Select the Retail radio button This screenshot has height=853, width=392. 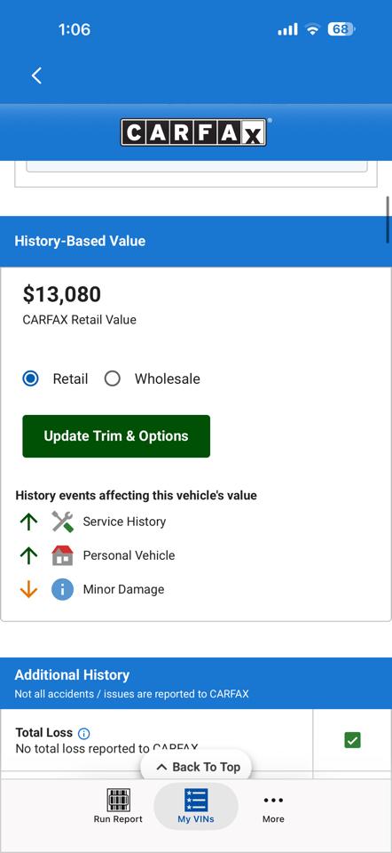tap(30, 379)
